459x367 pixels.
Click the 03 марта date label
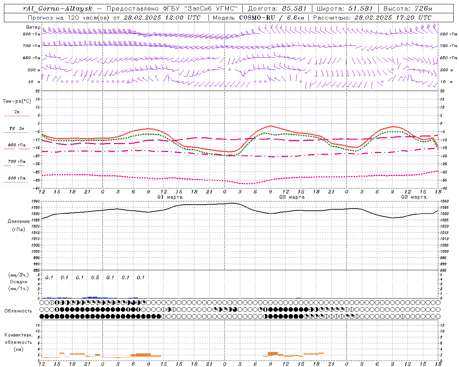point(414,197)
